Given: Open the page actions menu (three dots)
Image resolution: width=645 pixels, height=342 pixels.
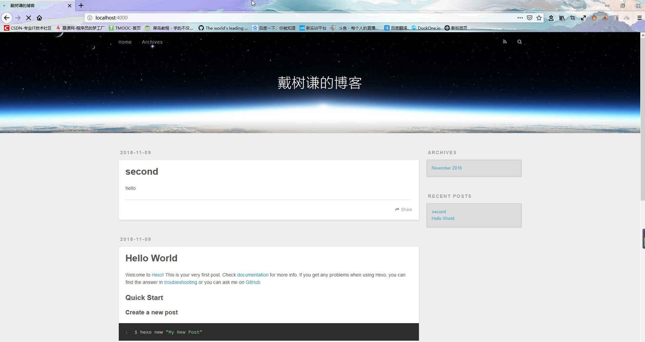Looking at the screenshot, I should tap(520, 18).
